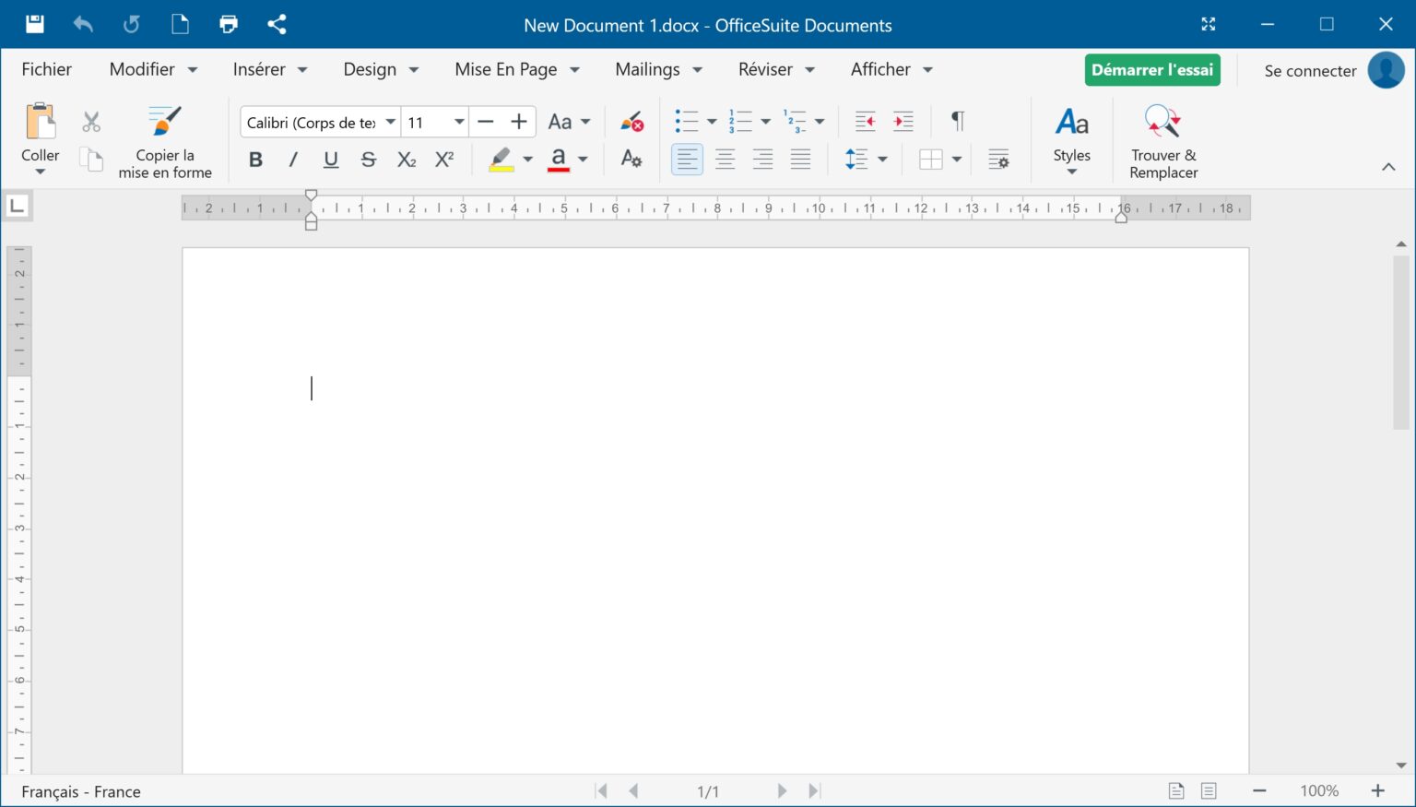Activate Copier la mise en forme
This screenshot has height=807, width=1416.
pos(165,142)
